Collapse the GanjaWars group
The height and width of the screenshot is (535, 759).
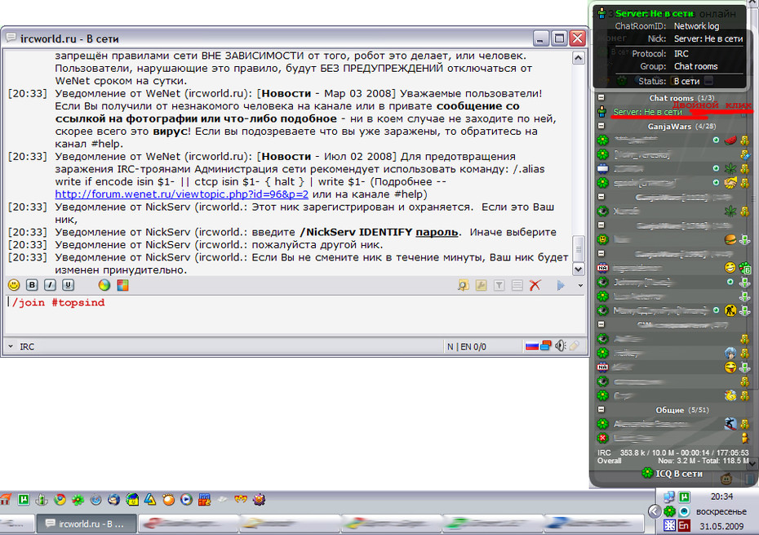(x=601, y=126)
